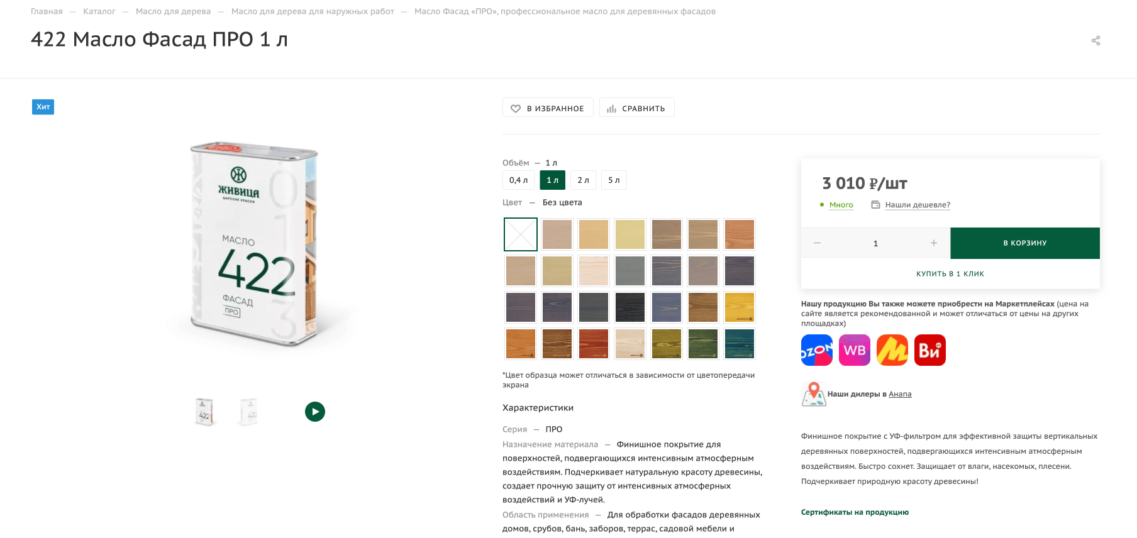The width and height of the screenshot is (1137, 538).
Task: Select the second product thumbnail image
Action: (249, 412)
